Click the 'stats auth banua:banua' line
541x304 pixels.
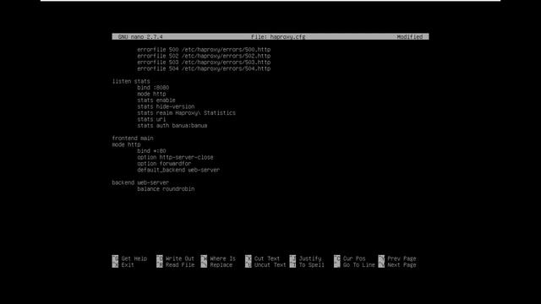[172, 126]
